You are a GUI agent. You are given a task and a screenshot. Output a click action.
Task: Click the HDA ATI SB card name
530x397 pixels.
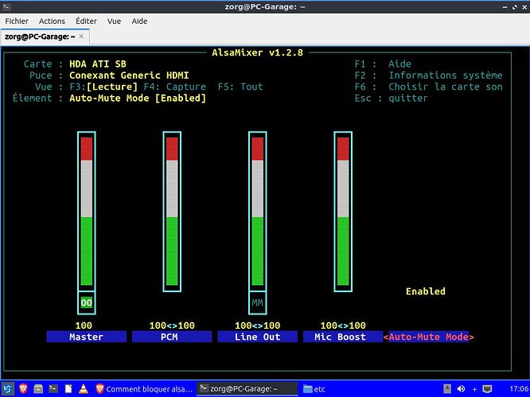click(98, 64)
